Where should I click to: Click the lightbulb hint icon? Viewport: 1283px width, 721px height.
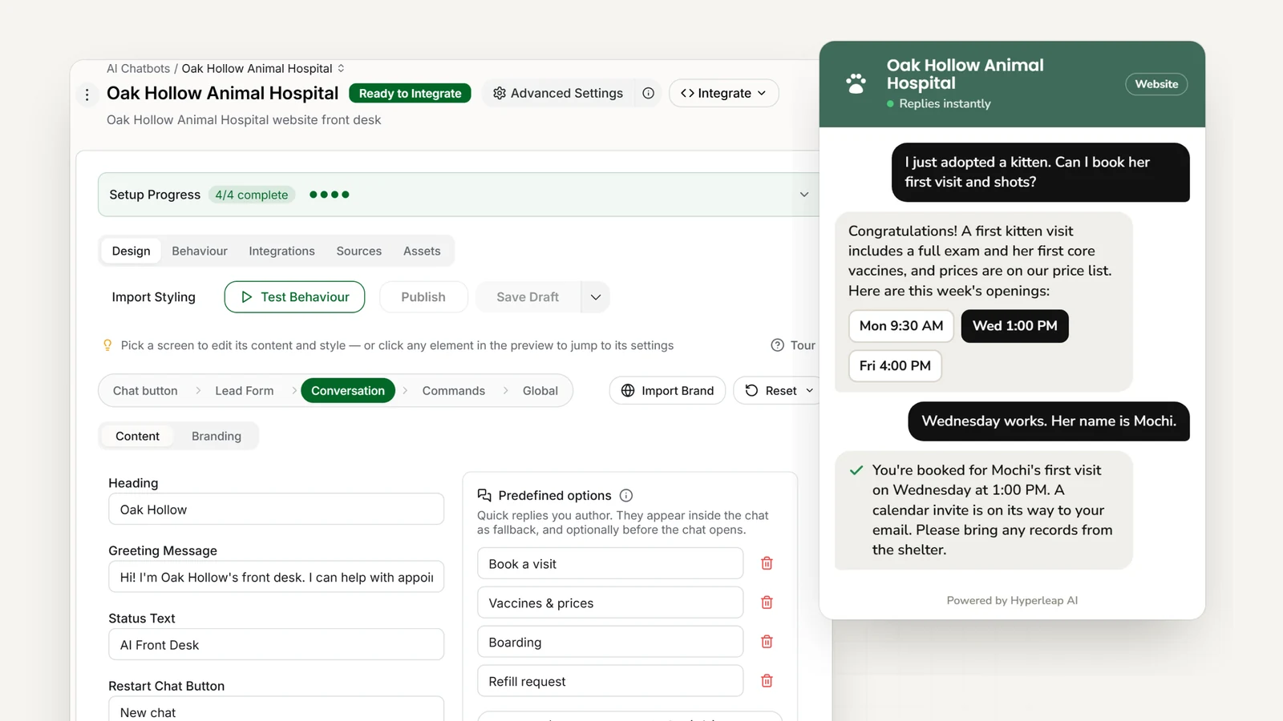pos(107,345)
